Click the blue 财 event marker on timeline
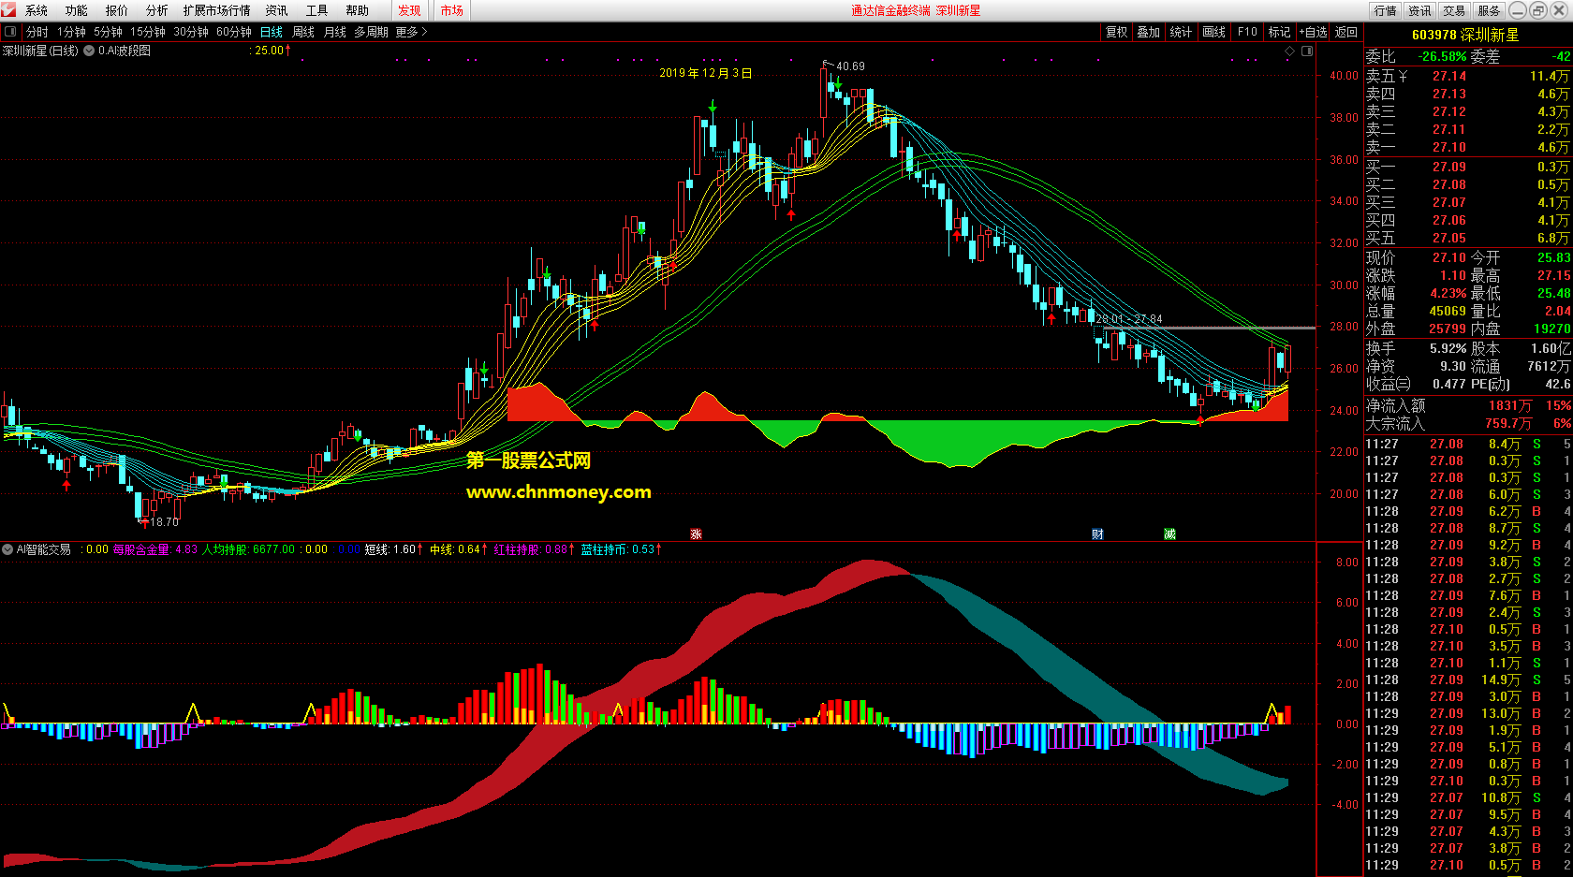Viewport: 1573px width, 877px height. [x=1097, y=534]
